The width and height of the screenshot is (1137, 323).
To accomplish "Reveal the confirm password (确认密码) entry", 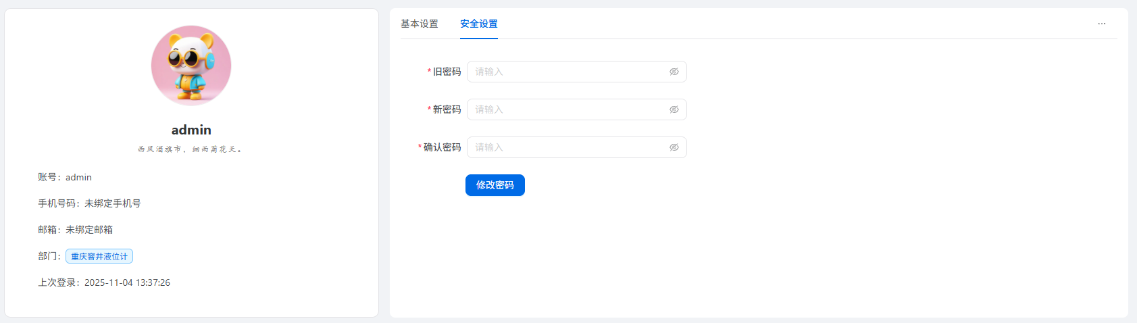I will point(674,147).
